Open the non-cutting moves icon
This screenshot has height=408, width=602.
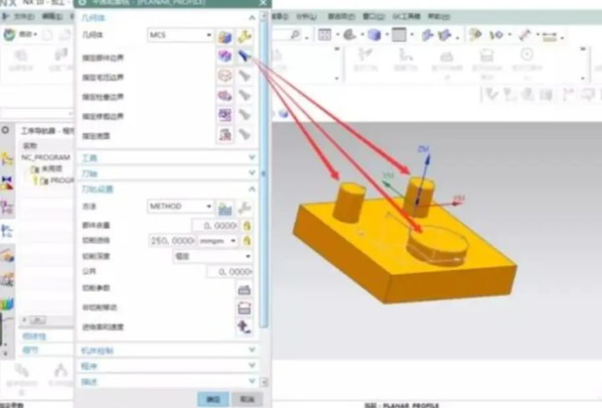coord(244,308)
